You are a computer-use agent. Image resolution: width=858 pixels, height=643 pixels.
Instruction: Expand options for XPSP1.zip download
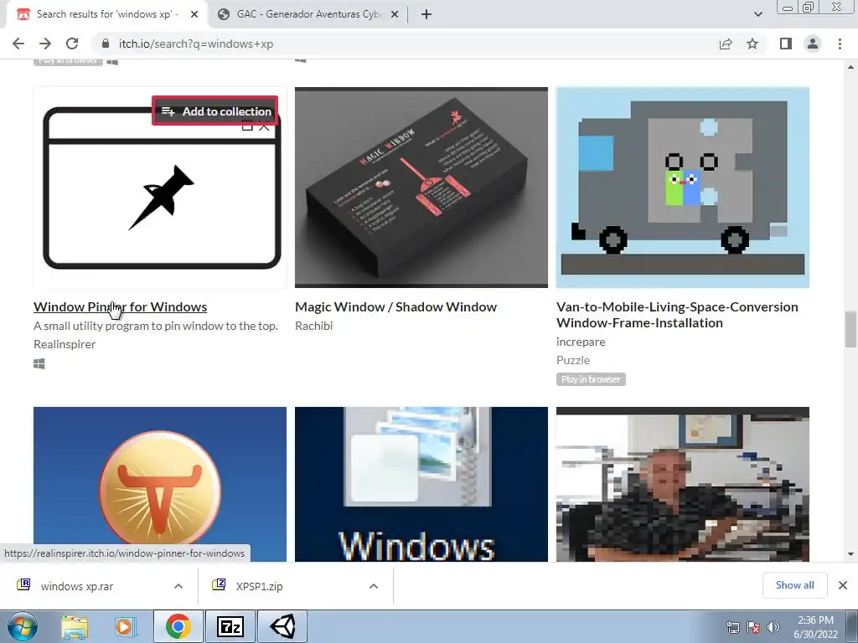(x=374, y=586)
